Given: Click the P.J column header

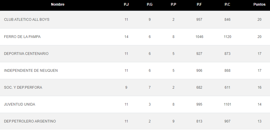Looking at the screenshot, I should pos(126,4).
